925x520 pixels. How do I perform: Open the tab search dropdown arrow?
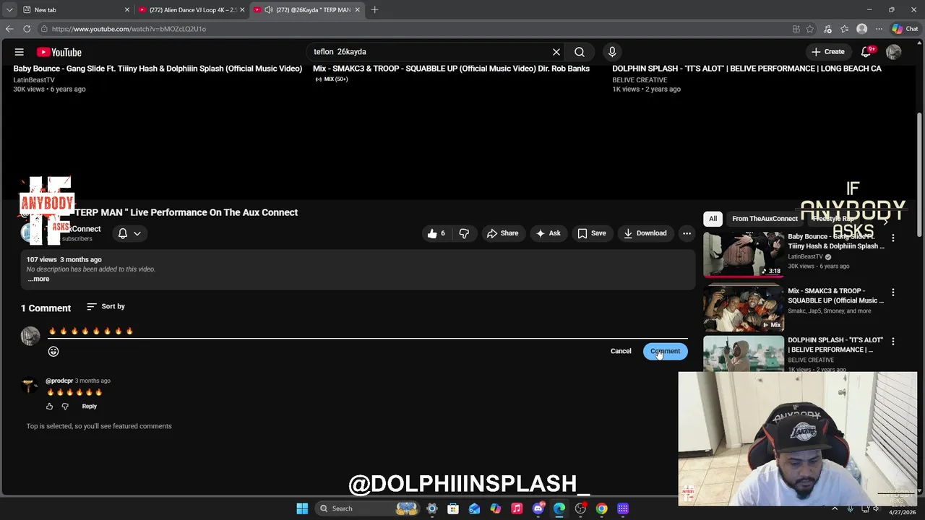tap(9, 10)
